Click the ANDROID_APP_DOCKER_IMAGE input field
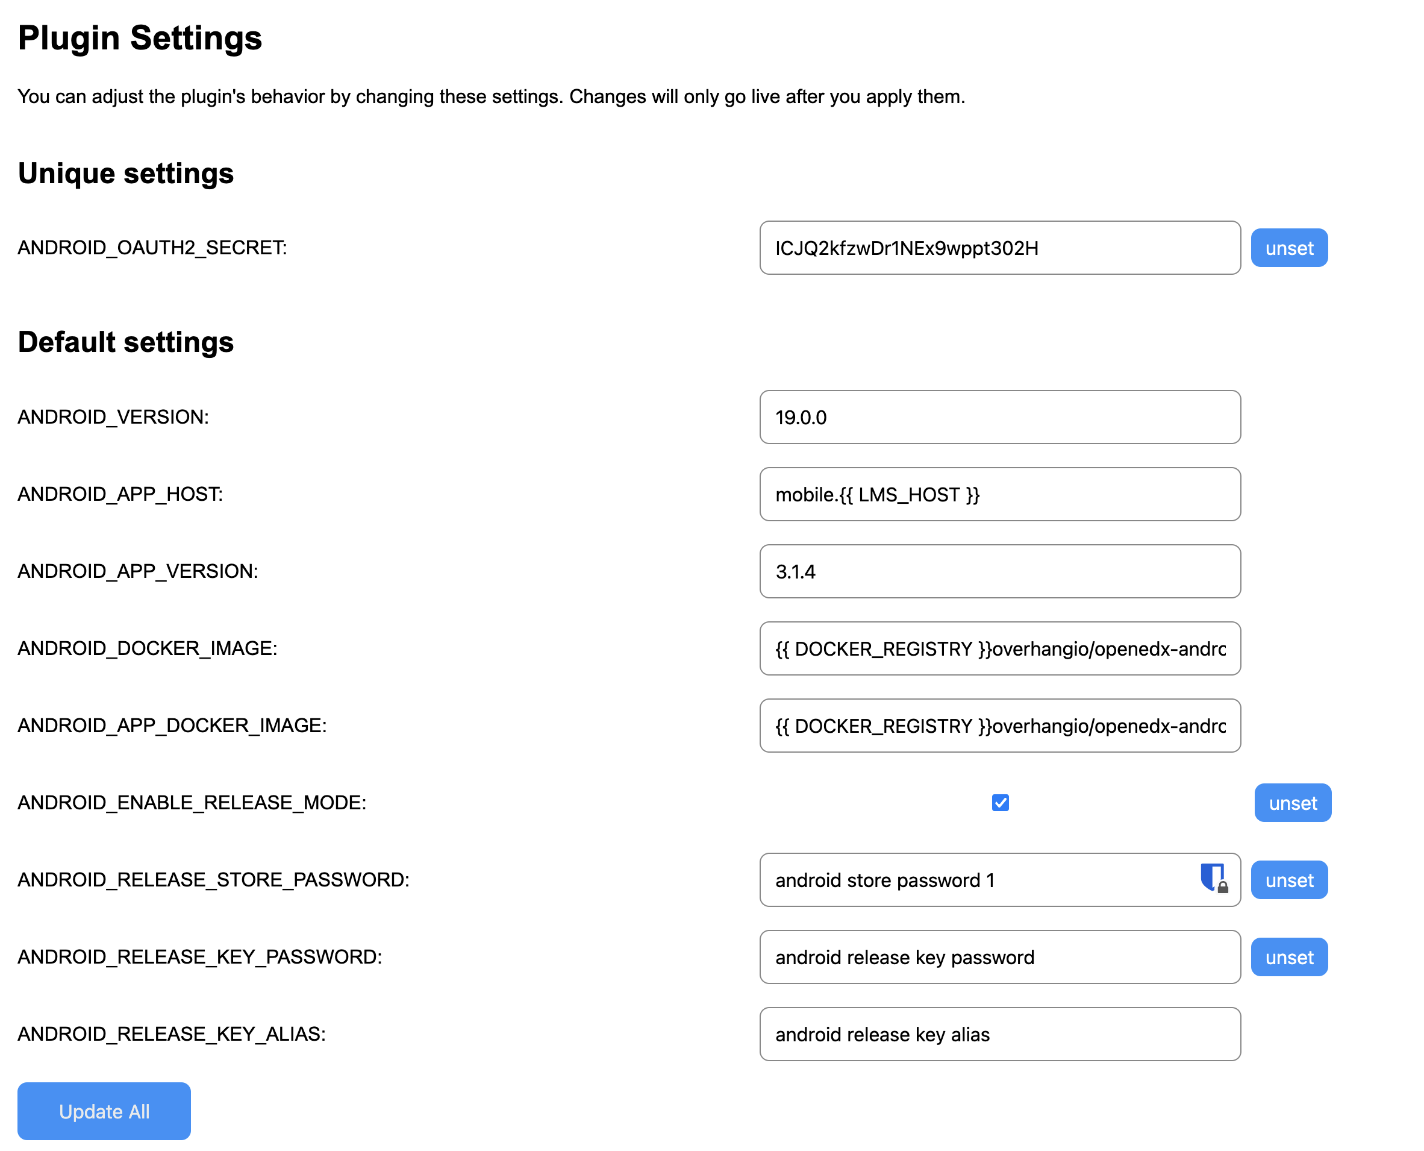 click(x=1000, y=726)
